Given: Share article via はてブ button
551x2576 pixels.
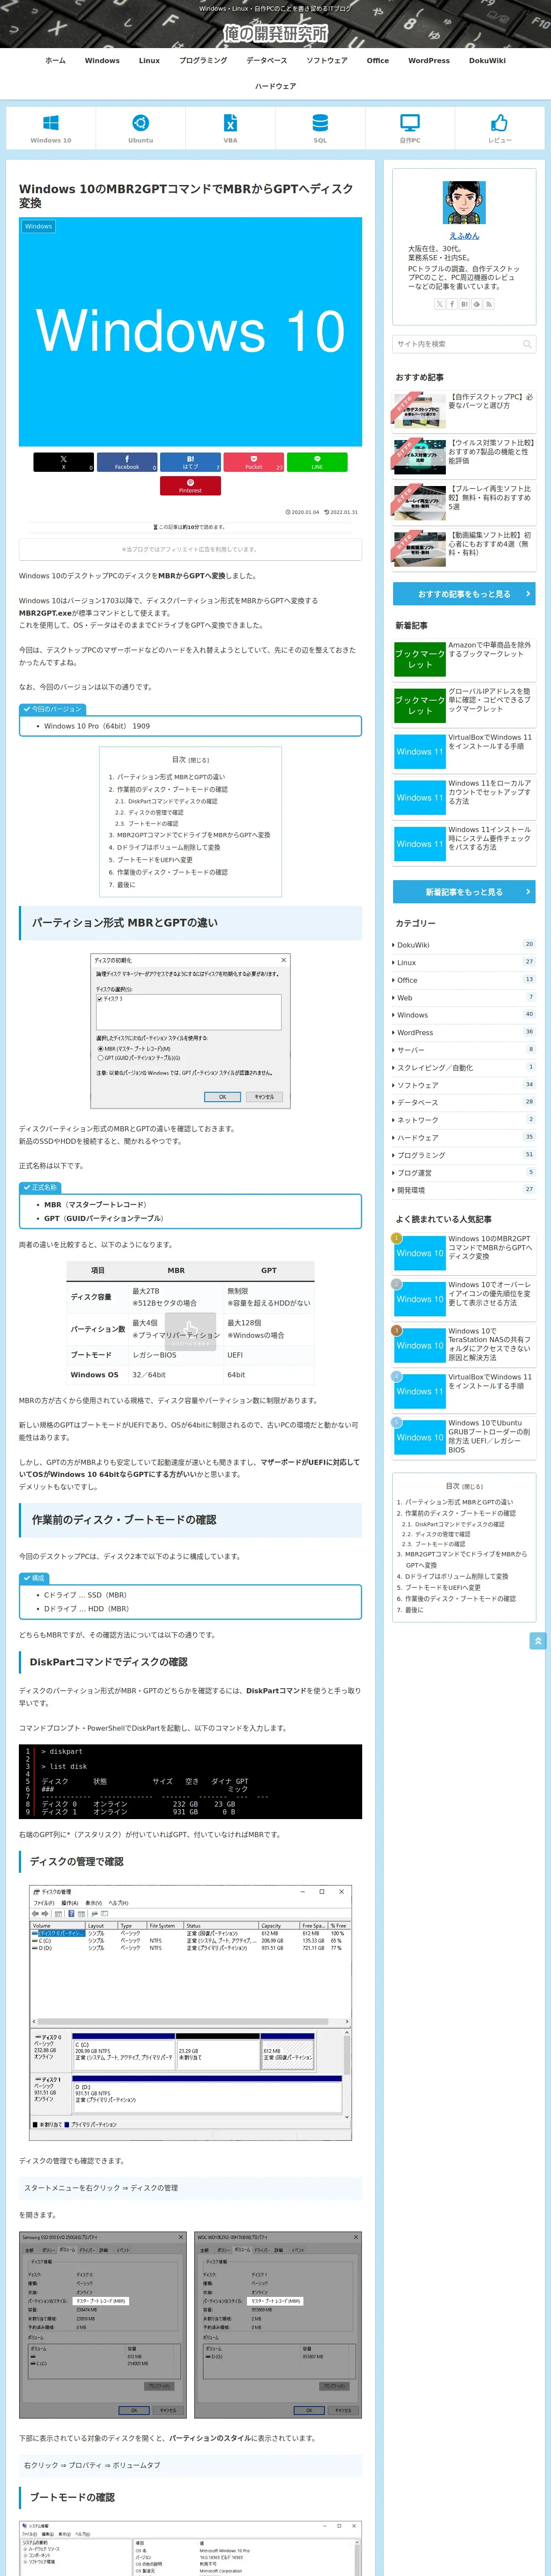Looking at the screenshot, I should click(190, 462).
